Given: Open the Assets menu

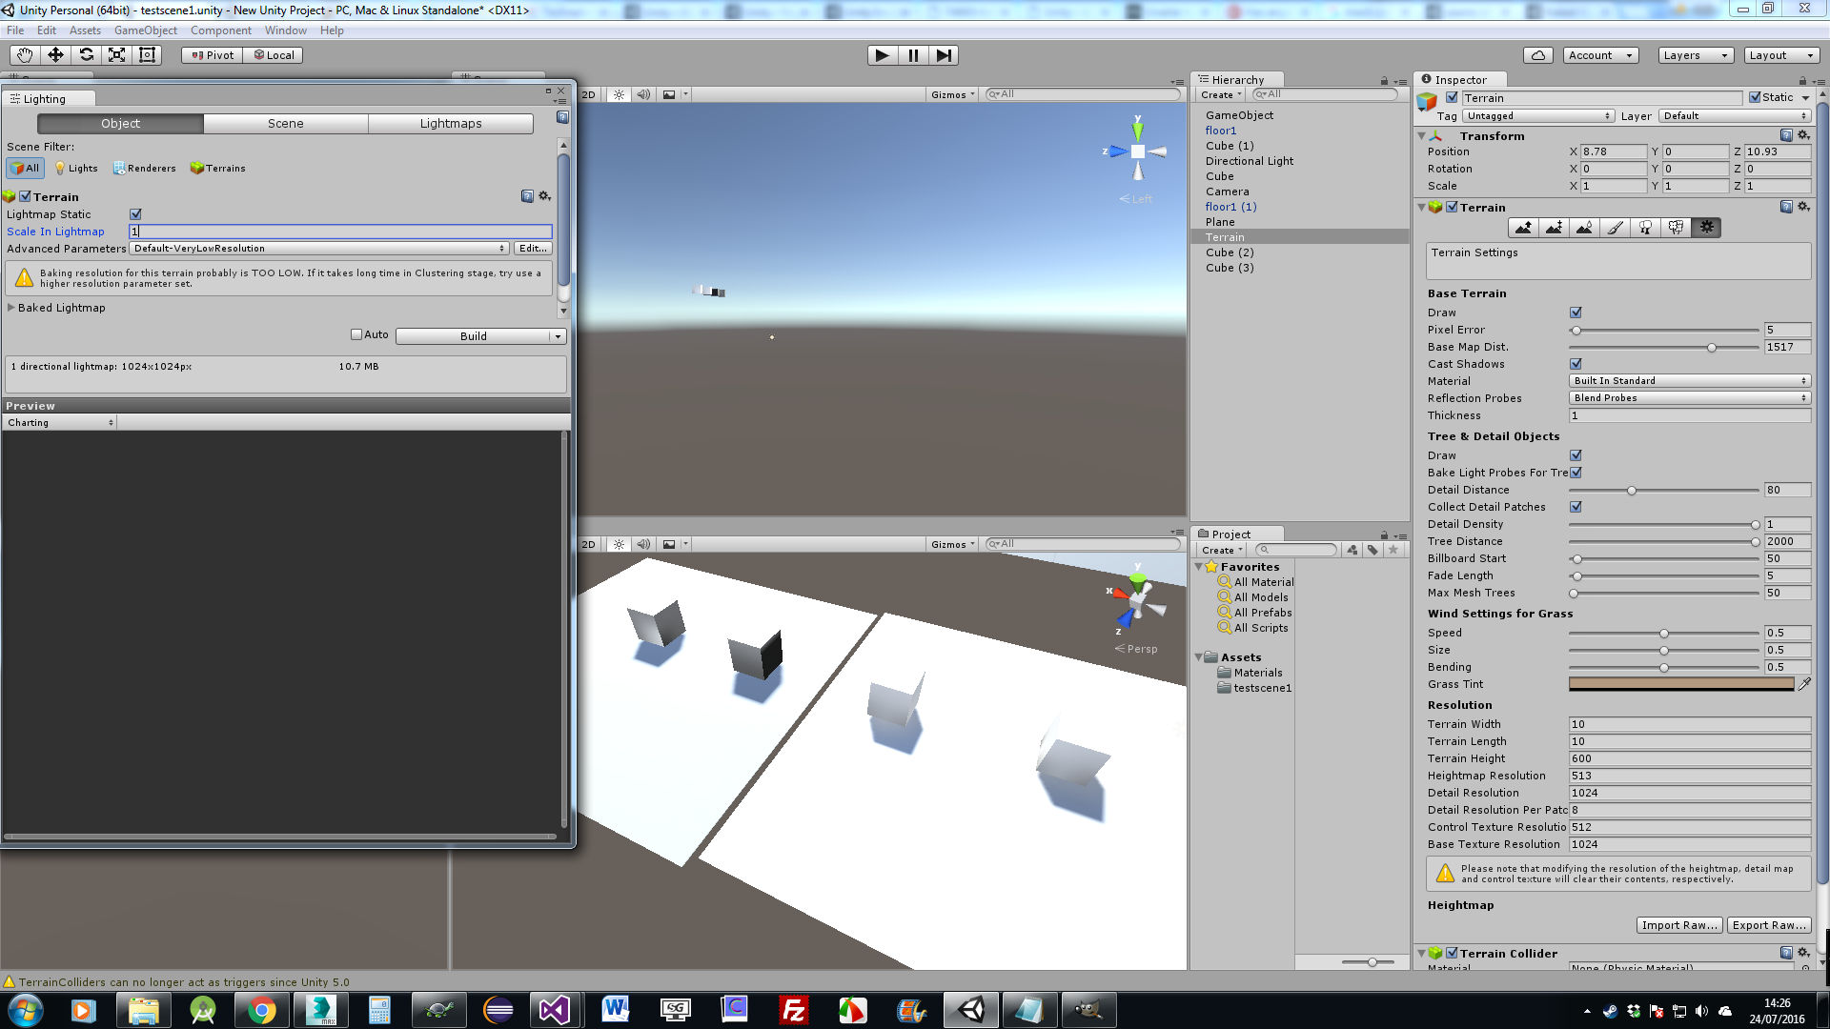Looking at the screenshot, I should pyautogui.click(x=85, y=30).
